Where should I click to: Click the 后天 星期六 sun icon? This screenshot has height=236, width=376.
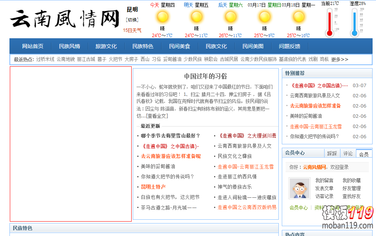coord(231,17)
